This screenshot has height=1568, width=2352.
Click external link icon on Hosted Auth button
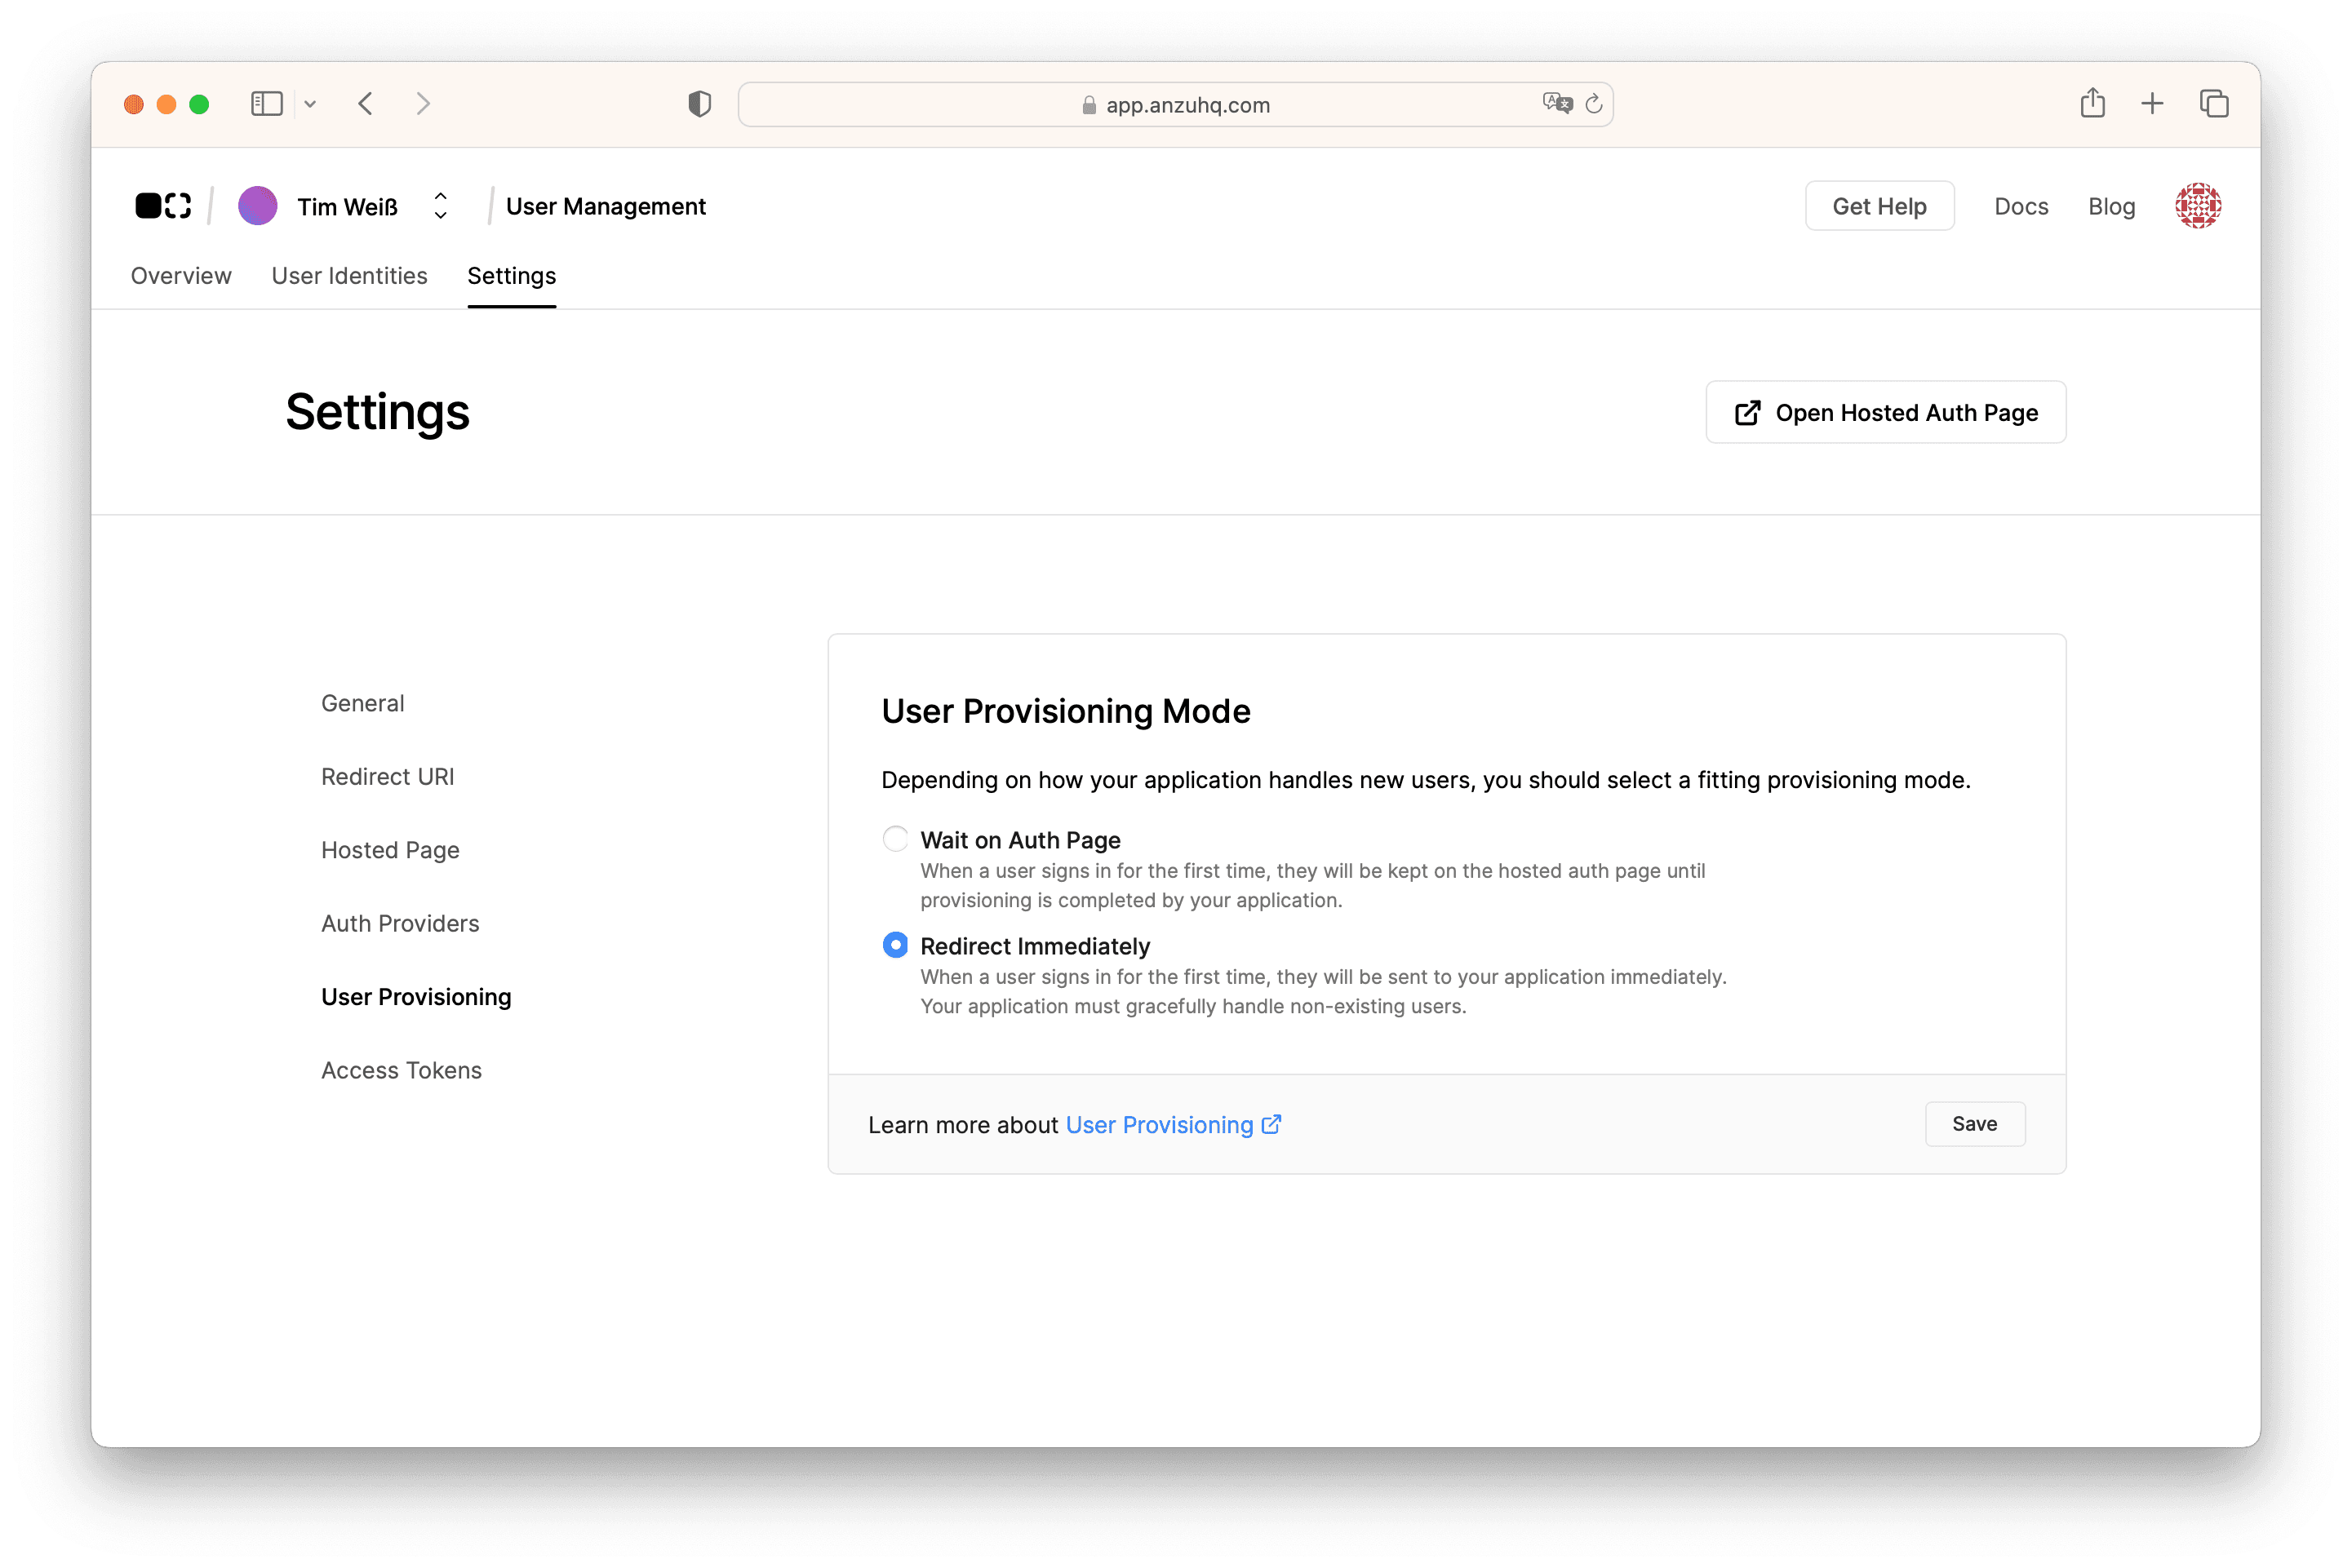(1746, 413)
